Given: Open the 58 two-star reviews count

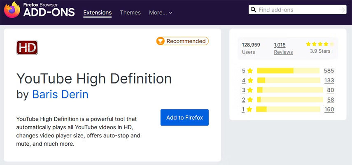Looking at the screenshot, I should pyautogui.click(x=331, y=100).
